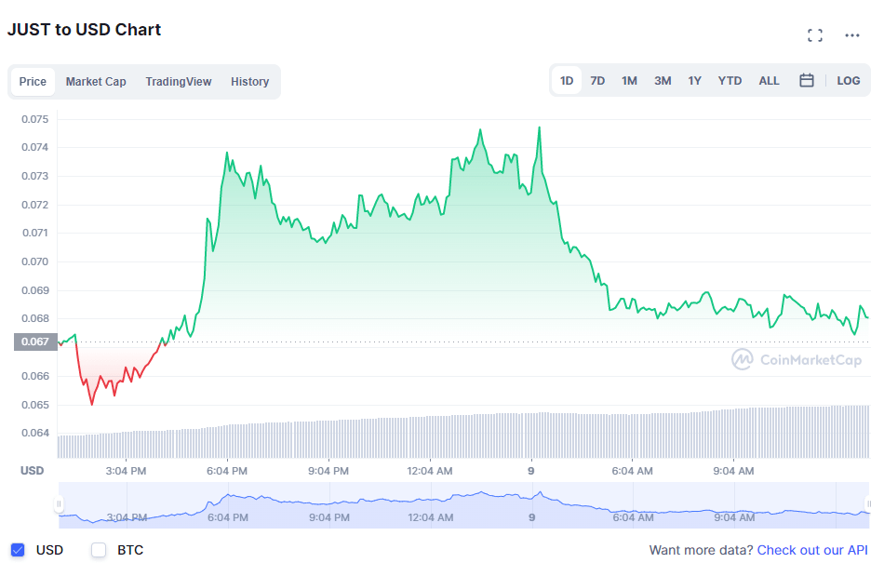Image resolution: width=884 pixels, height=576 pixels.
Task: Click the CoinMarketCap watermark logo
Action: pos(797,360)
